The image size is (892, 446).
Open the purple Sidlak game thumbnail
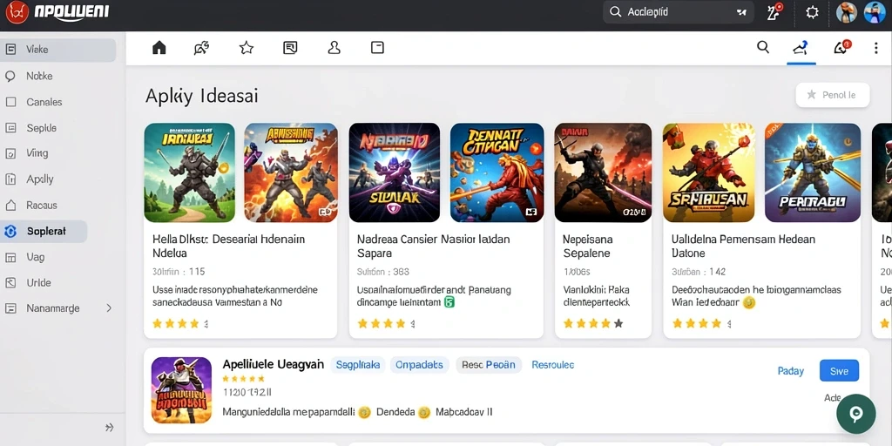point(395,172)
